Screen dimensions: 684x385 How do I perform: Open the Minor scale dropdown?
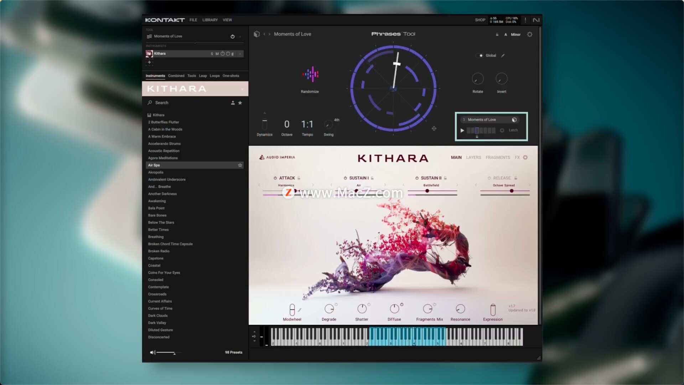point(516,35)
